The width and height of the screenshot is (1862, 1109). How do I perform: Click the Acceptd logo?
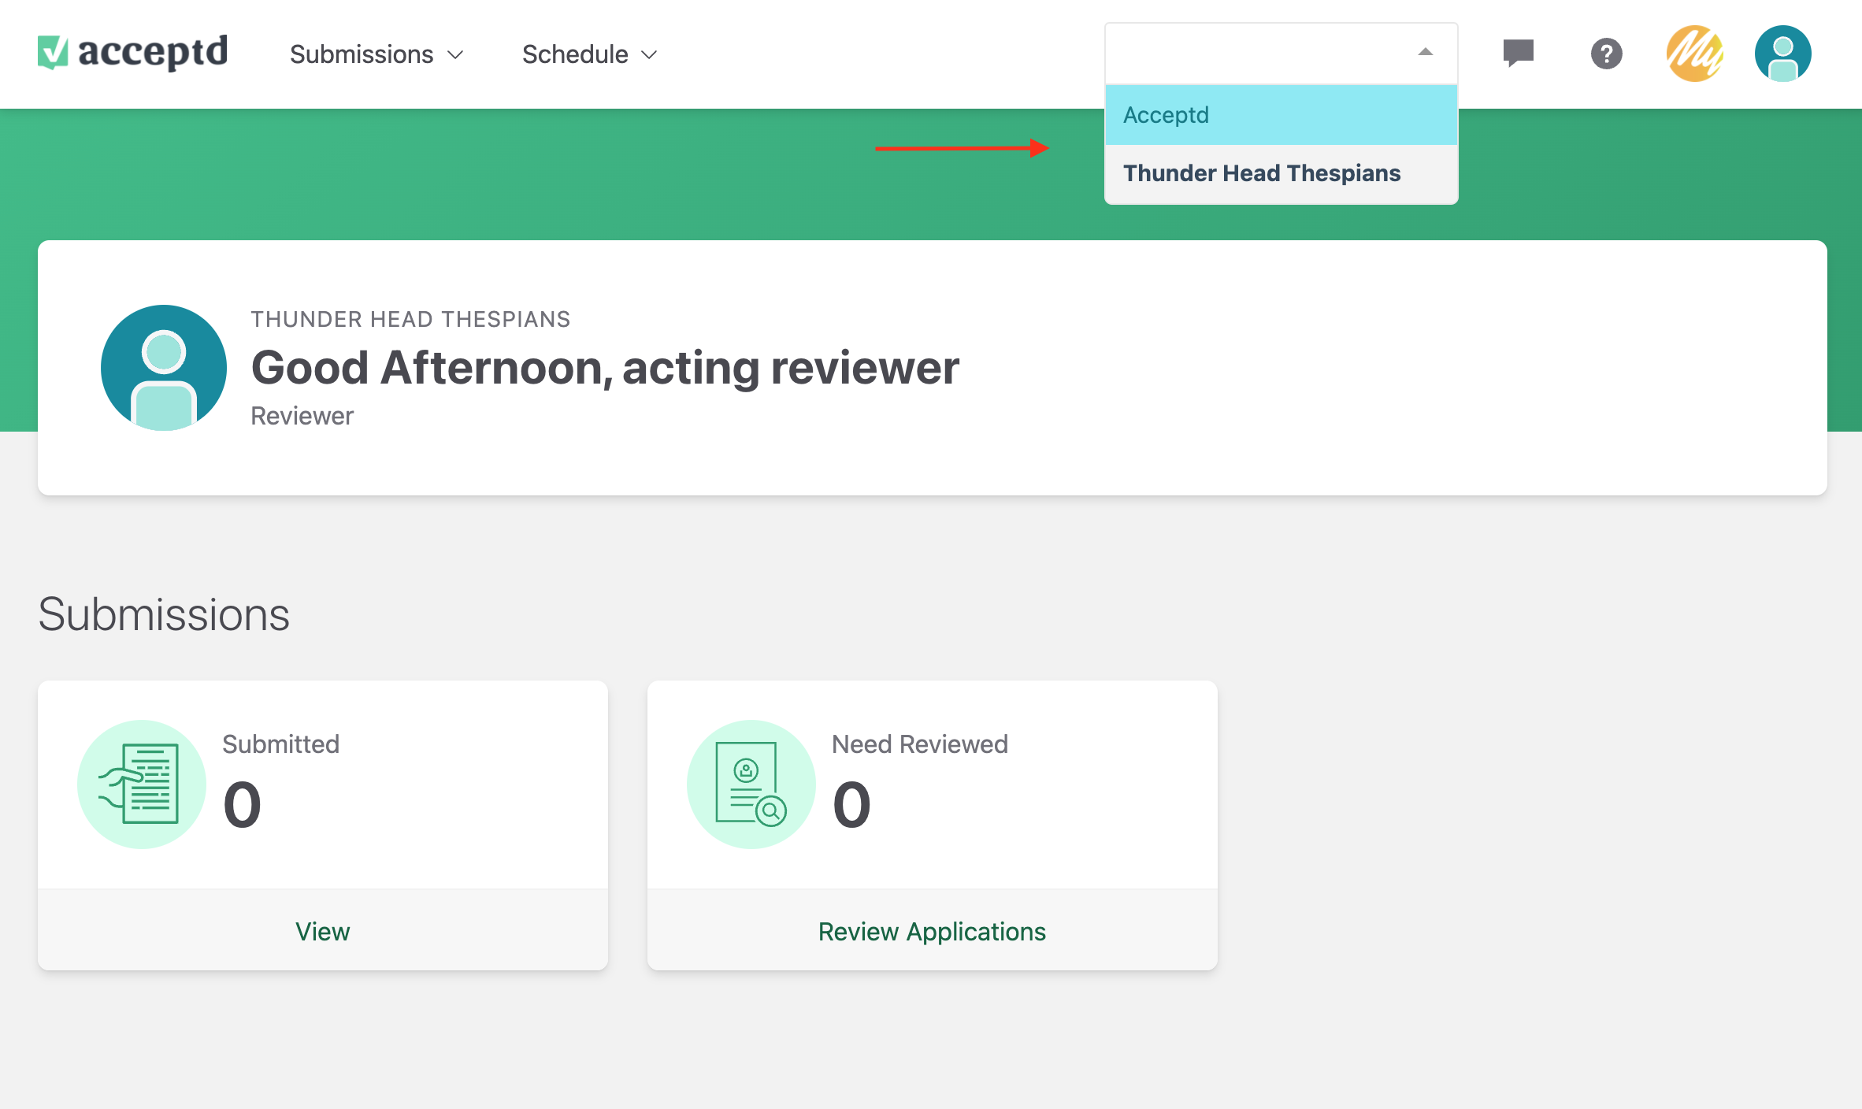[132, 53]
